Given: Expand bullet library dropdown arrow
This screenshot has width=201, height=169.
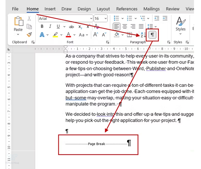Looking at the screenshot, I should pos(122,18).
